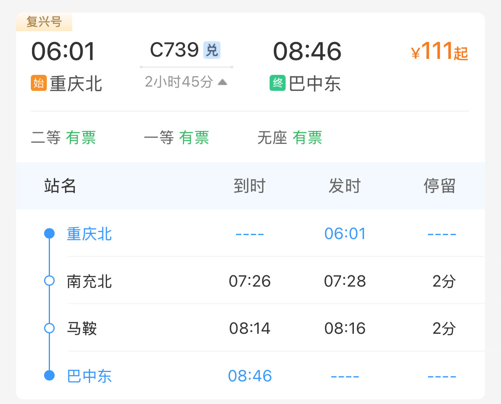Viewport: 501px width, 404px height.
Task: Select 一等 seat with tickets available
Action: 176,138
